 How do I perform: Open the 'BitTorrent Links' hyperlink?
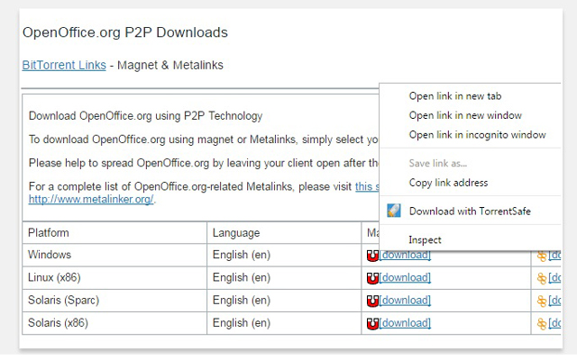(64, 65)
